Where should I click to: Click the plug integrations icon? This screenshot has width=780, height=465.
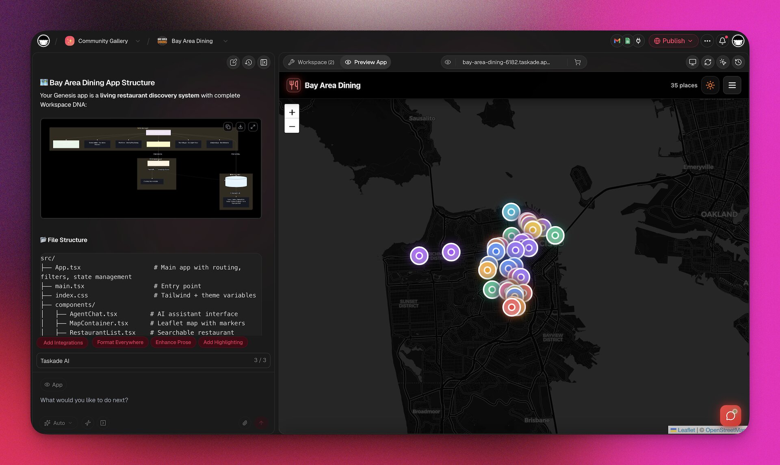click(638, 41)
